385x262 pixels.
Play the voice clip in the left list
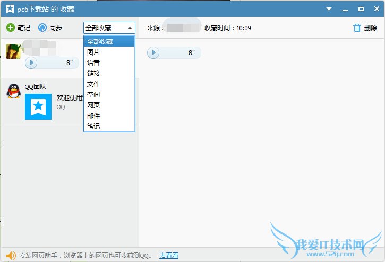coord(31,62)
